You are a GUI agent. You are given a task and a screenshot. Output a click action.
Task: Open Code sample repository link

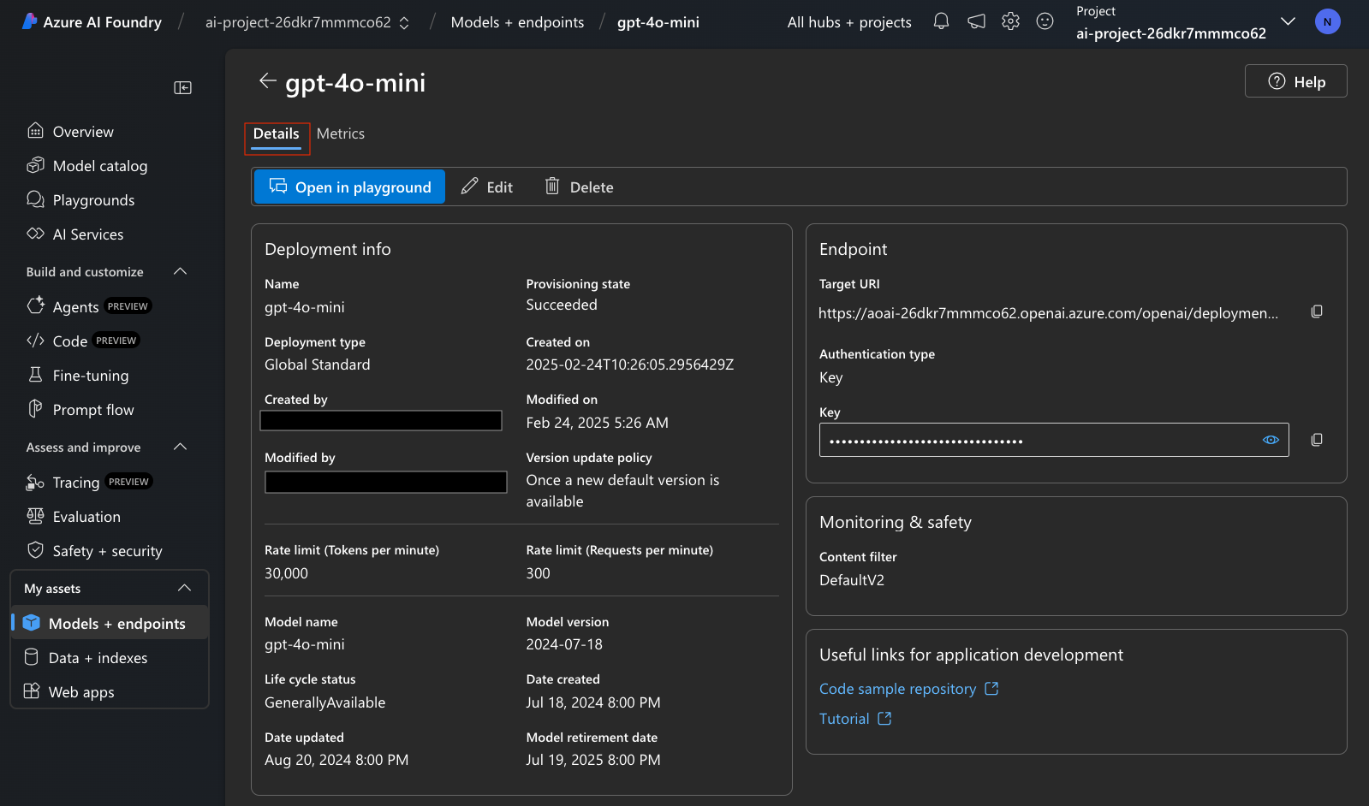(909, 689)
